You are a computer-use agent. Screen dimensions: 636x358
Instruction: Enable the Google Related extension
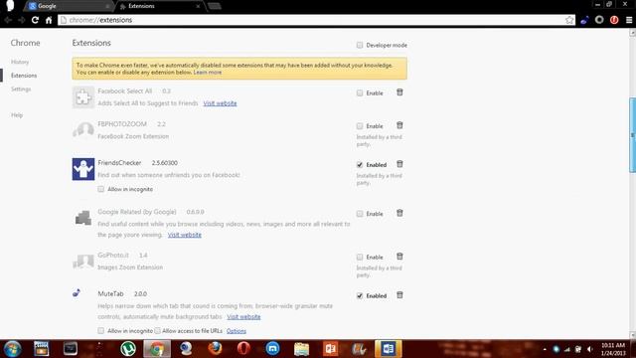360,214
